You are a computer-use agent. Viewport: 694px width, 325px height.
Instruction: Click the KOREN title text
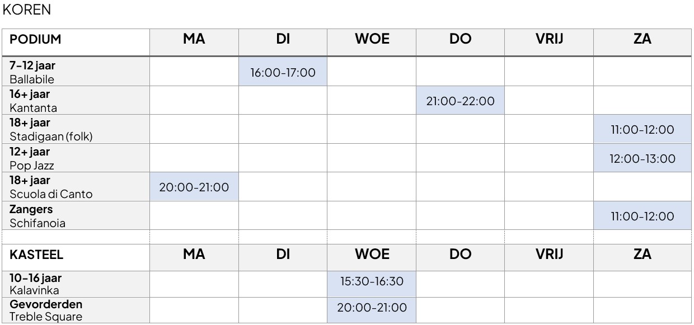(x=26, y=10)
